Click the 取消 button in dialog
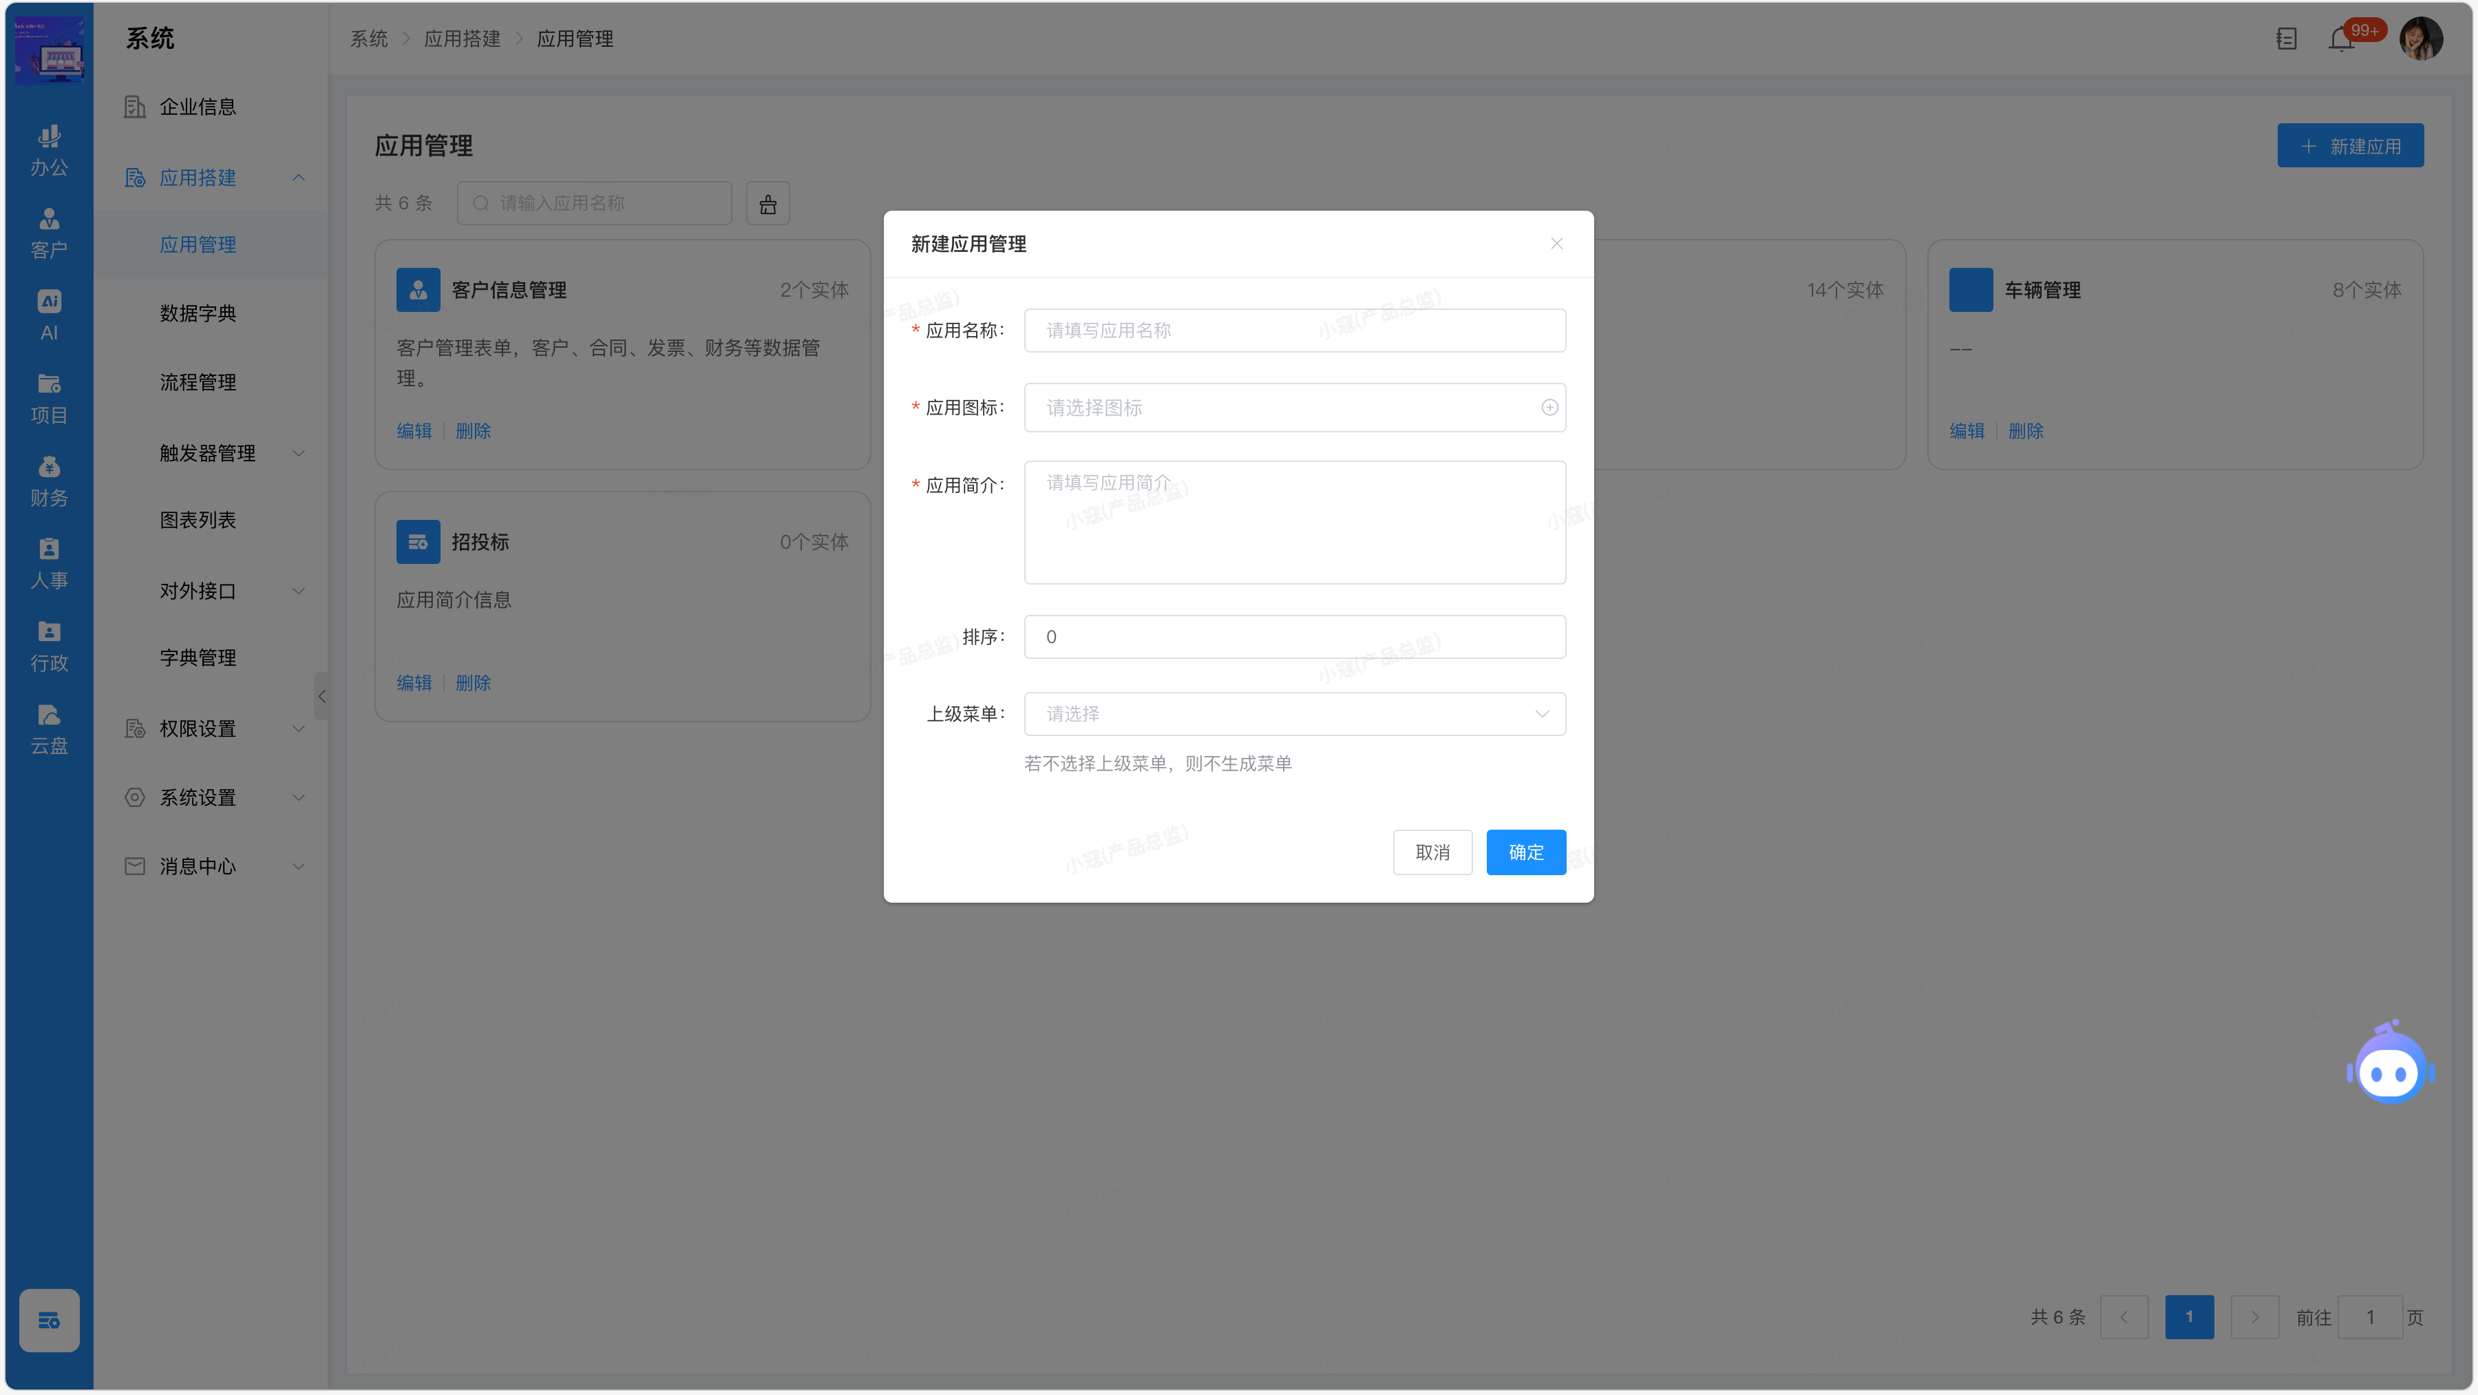Screen dimensions: 2478x1395 tap(1432, 852)
